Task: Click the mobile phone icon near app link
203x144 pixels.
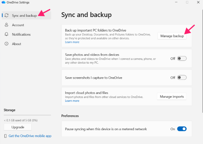Action: 5,136
